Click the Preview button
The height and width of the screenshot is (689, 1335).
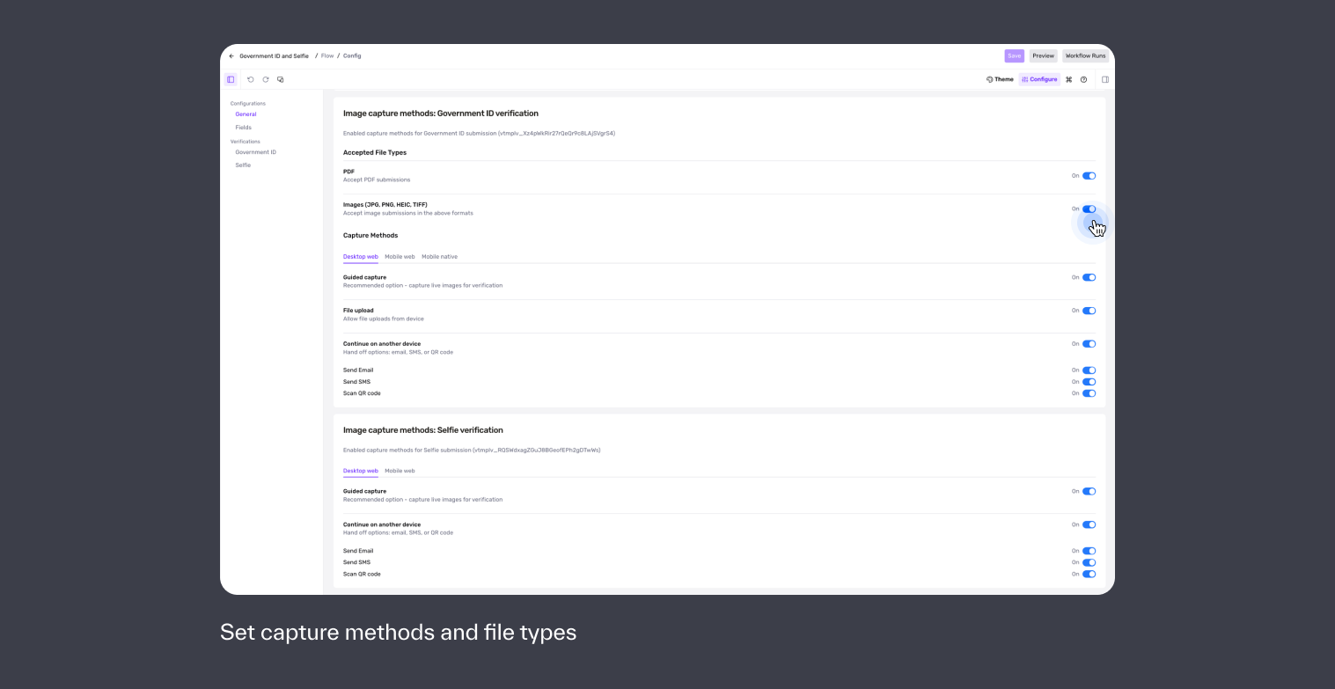pyautogui.click(x=1044, y=55)
